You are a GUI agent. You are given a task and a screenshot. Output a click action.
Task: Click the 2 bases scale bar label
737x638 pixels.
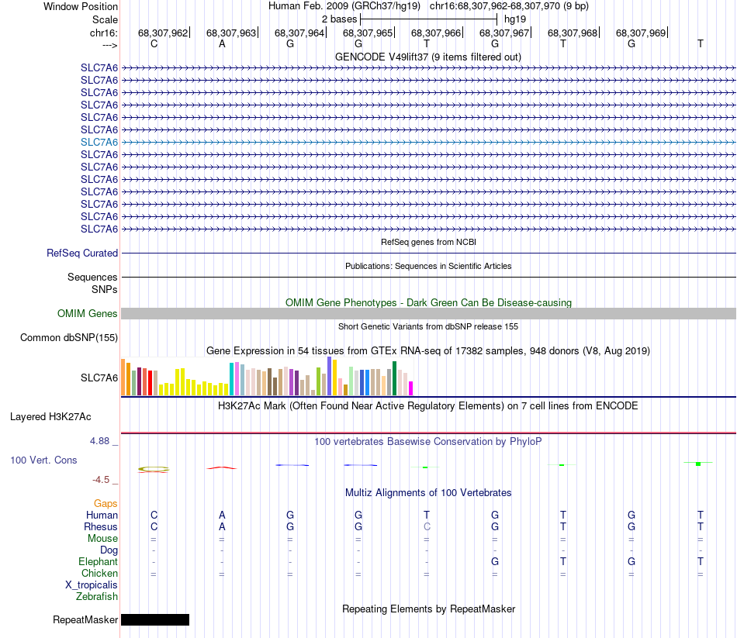coord(339,19)
